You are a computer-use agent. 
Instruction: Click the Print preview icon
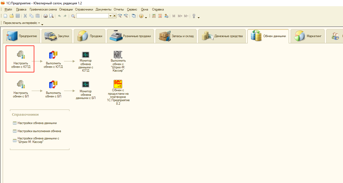pyautogui.click(x=51, y=16)
